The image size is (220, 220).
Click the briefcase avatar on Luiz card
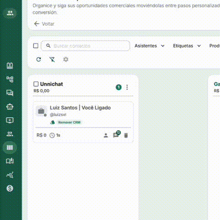[x=41, y=111]
